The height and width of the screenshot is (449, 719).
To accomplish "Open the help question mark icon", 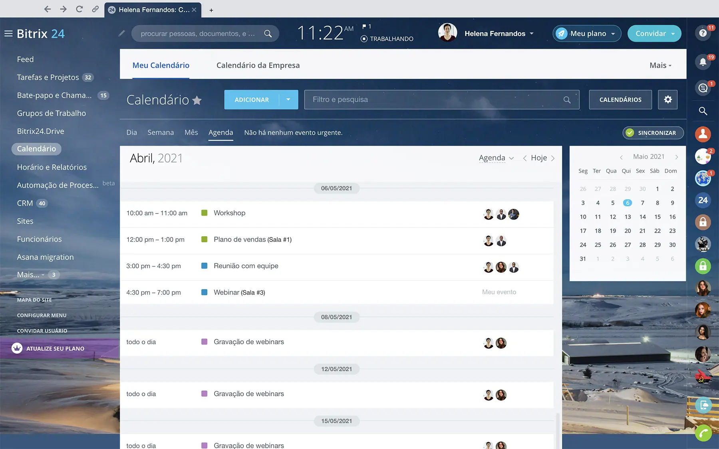I will click(x=703, y=33).
